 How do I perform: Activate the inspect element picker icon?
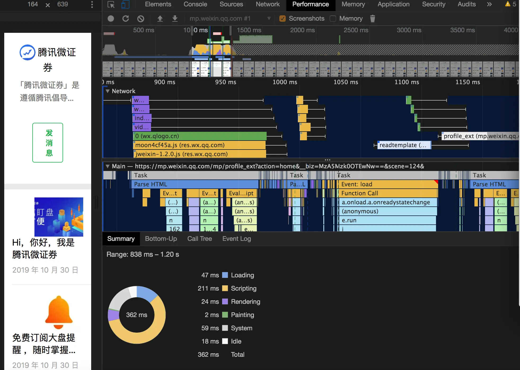pyautogui.click(x=111, y=4)
